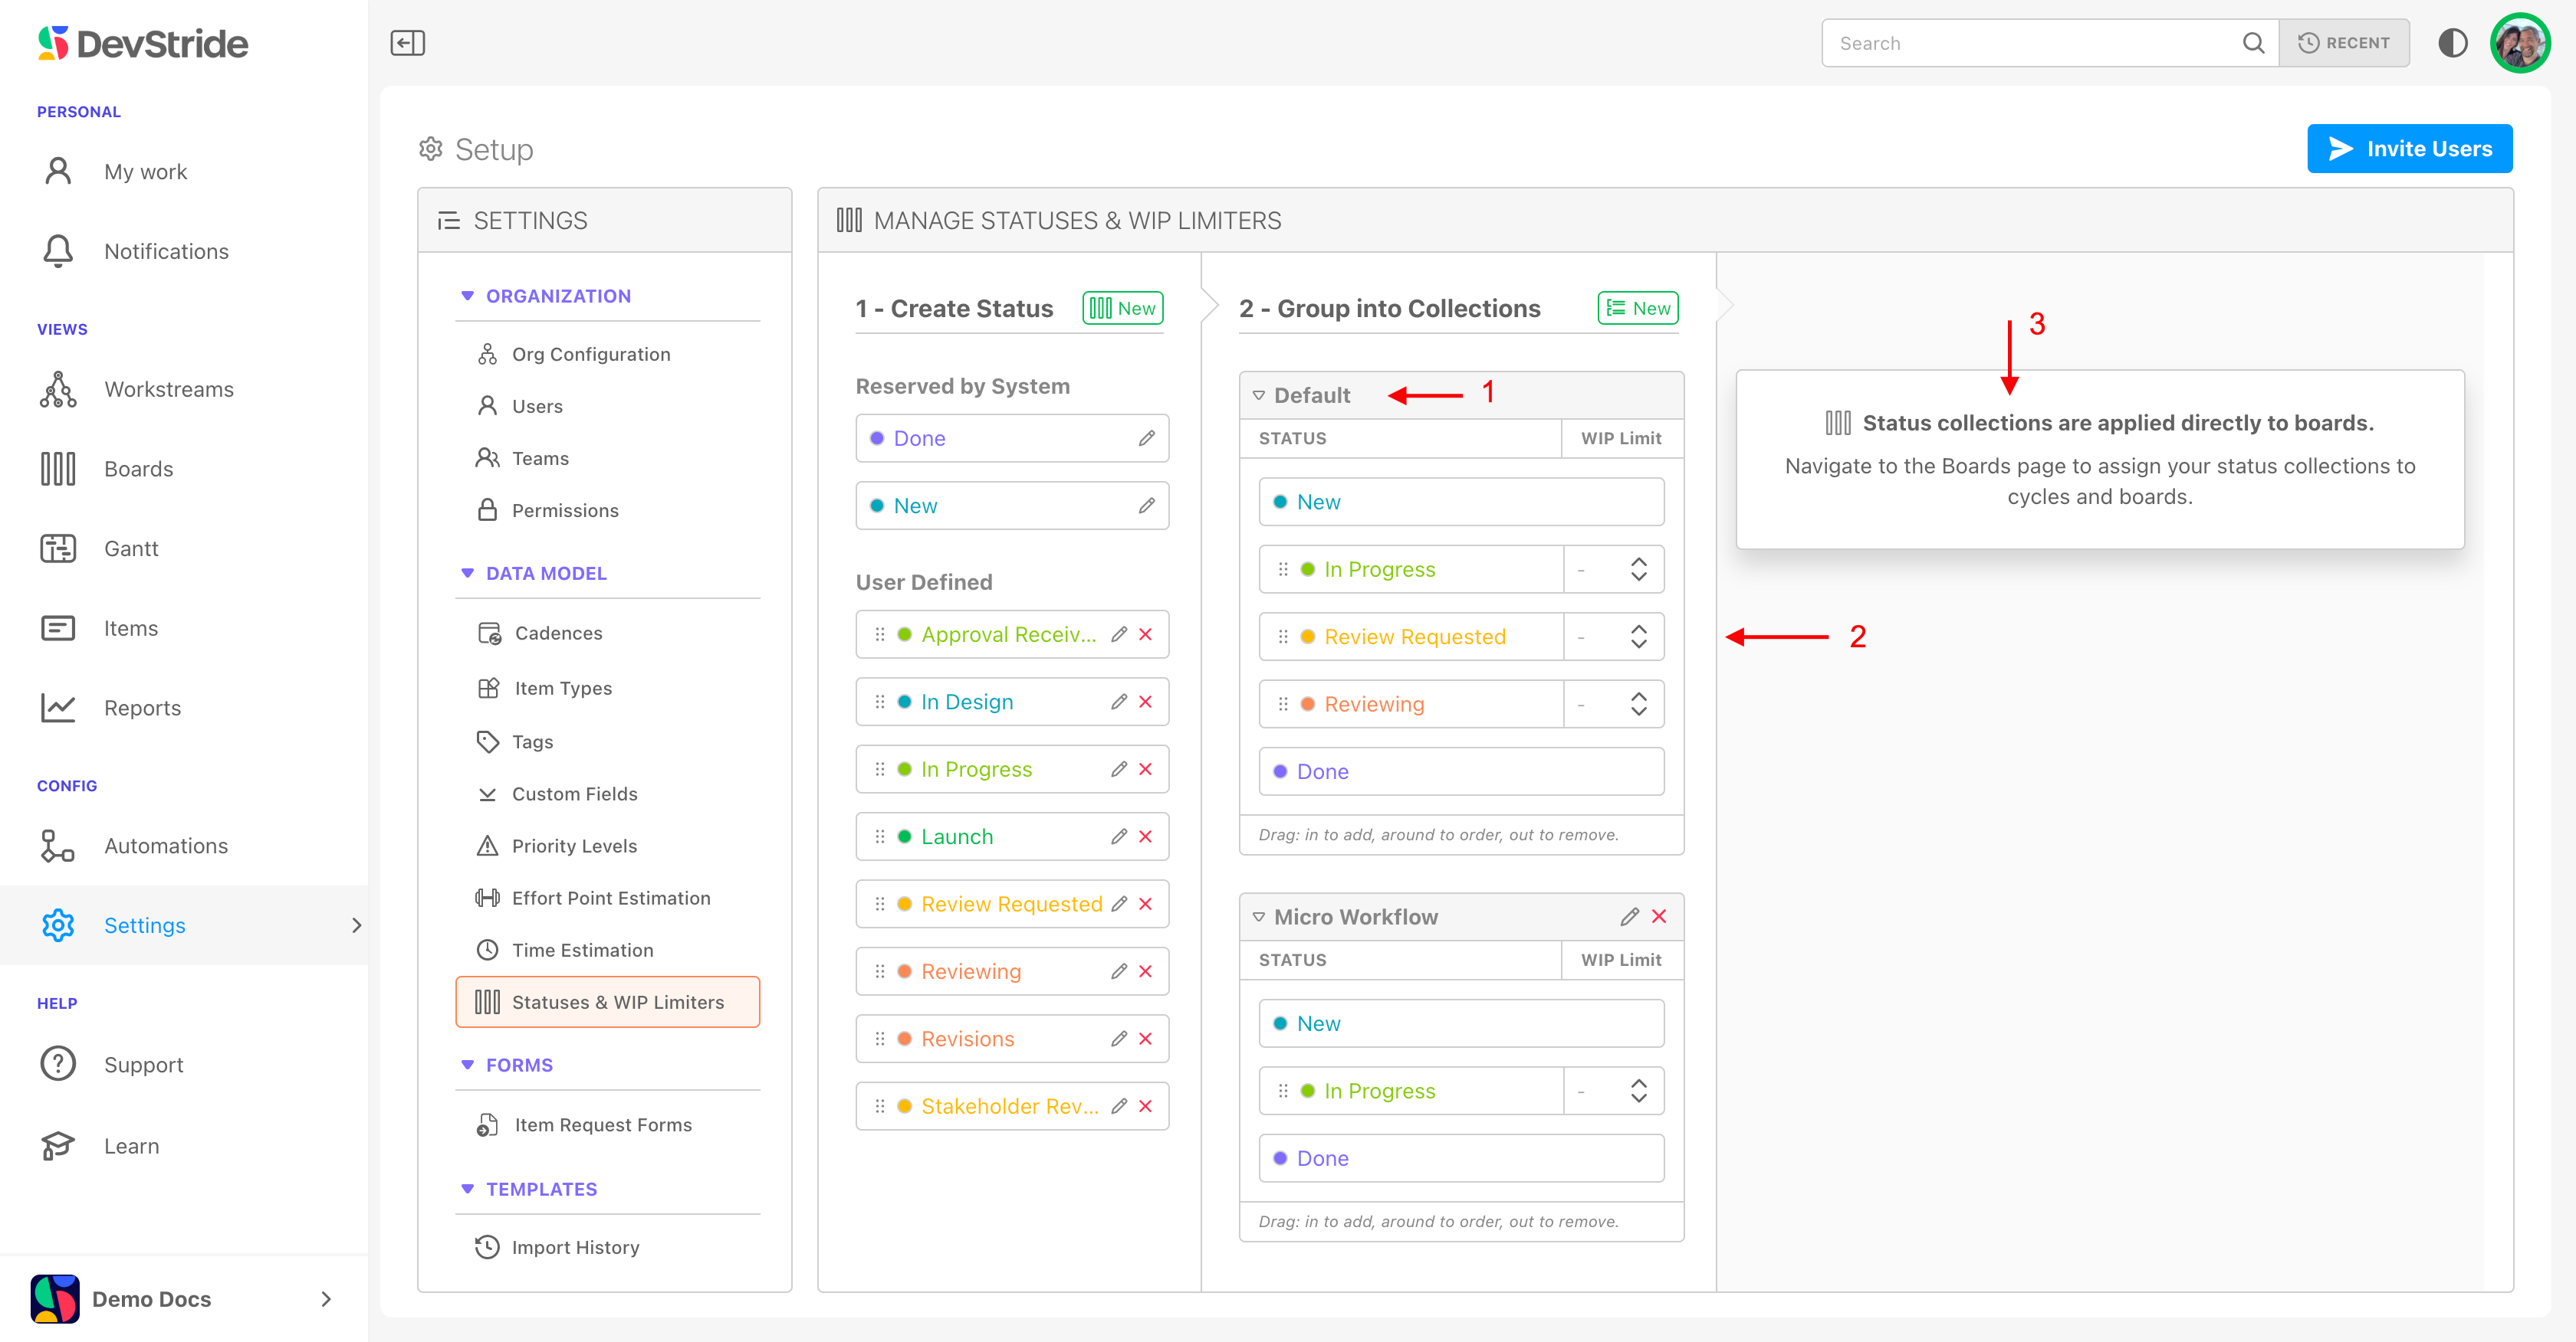Screen dimensions: 2576x1342
Task: Click drag handle of Reviewing status
Action: (879, 971)
